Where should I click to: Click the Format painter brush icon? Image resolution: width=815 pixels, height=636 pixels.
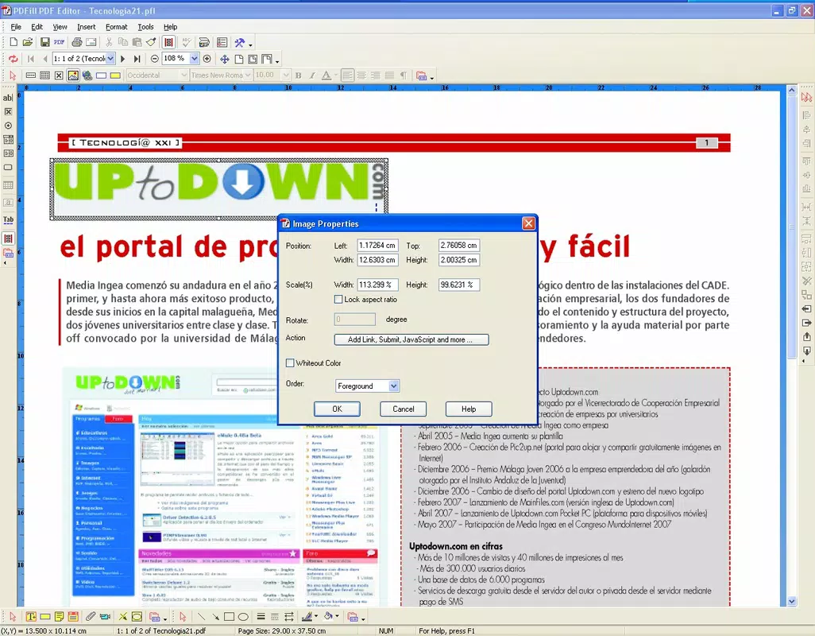pos(151,43)
